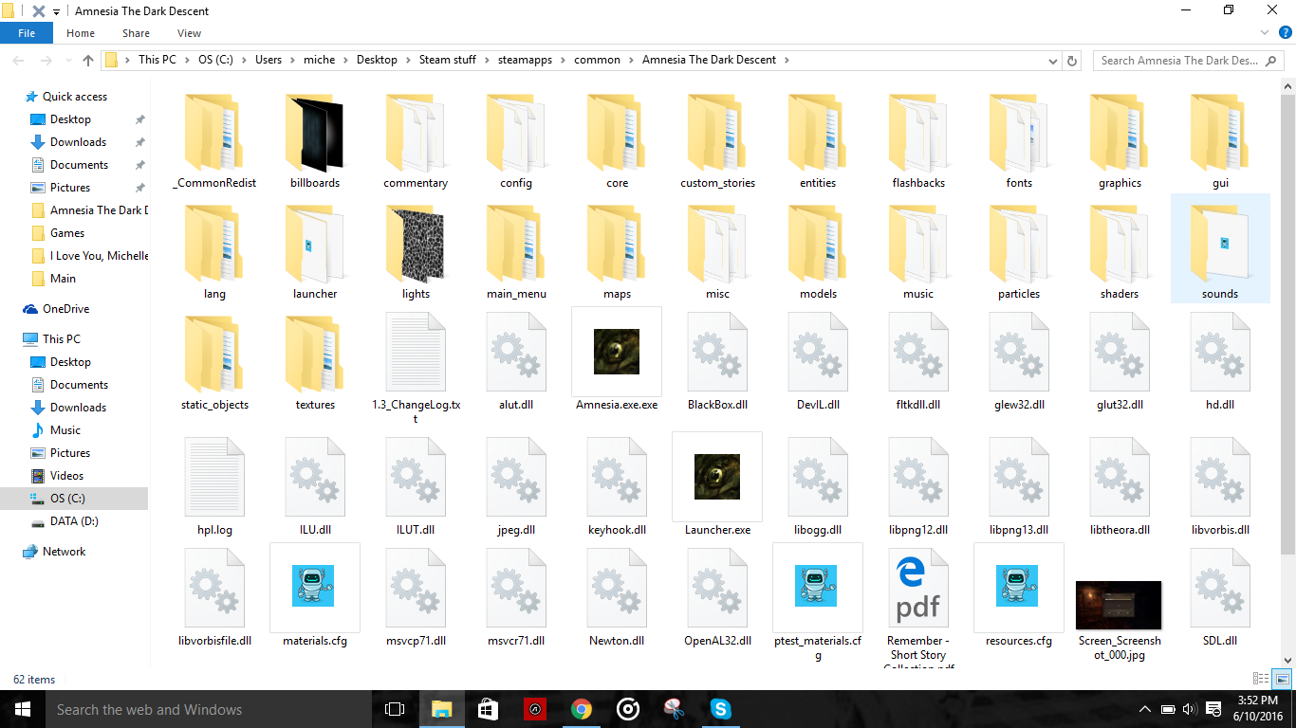Open the Amnesia.exe.exe application file
The height and width of the screenshot is (728, 1296).
(x=617, y=352)
